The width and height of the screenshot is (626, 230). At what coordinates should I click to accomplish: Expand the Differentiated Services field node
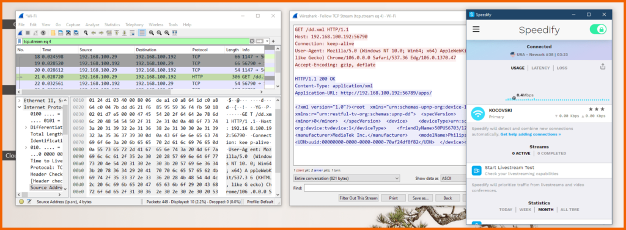[x=26, y=127]
